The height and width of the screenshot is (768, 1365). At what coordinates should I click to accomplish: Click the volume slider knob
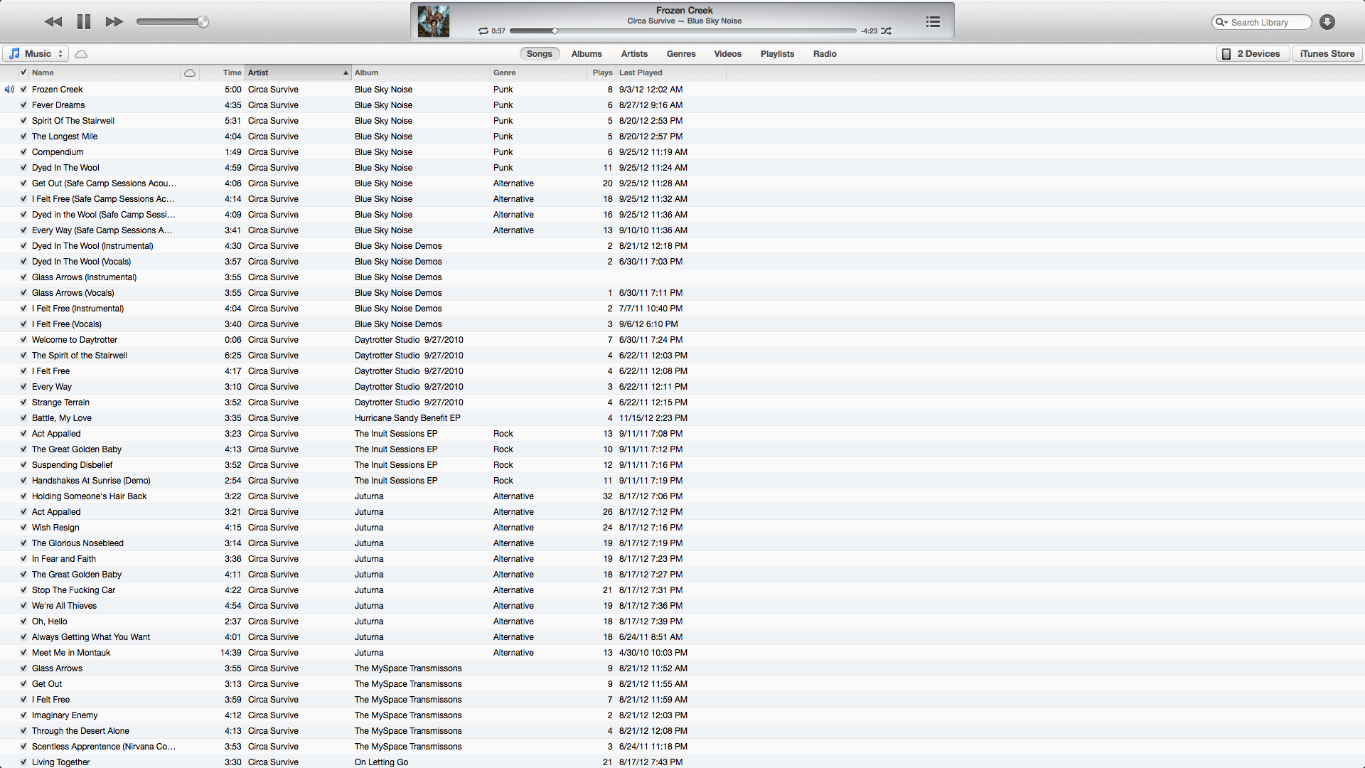[203, 22]
